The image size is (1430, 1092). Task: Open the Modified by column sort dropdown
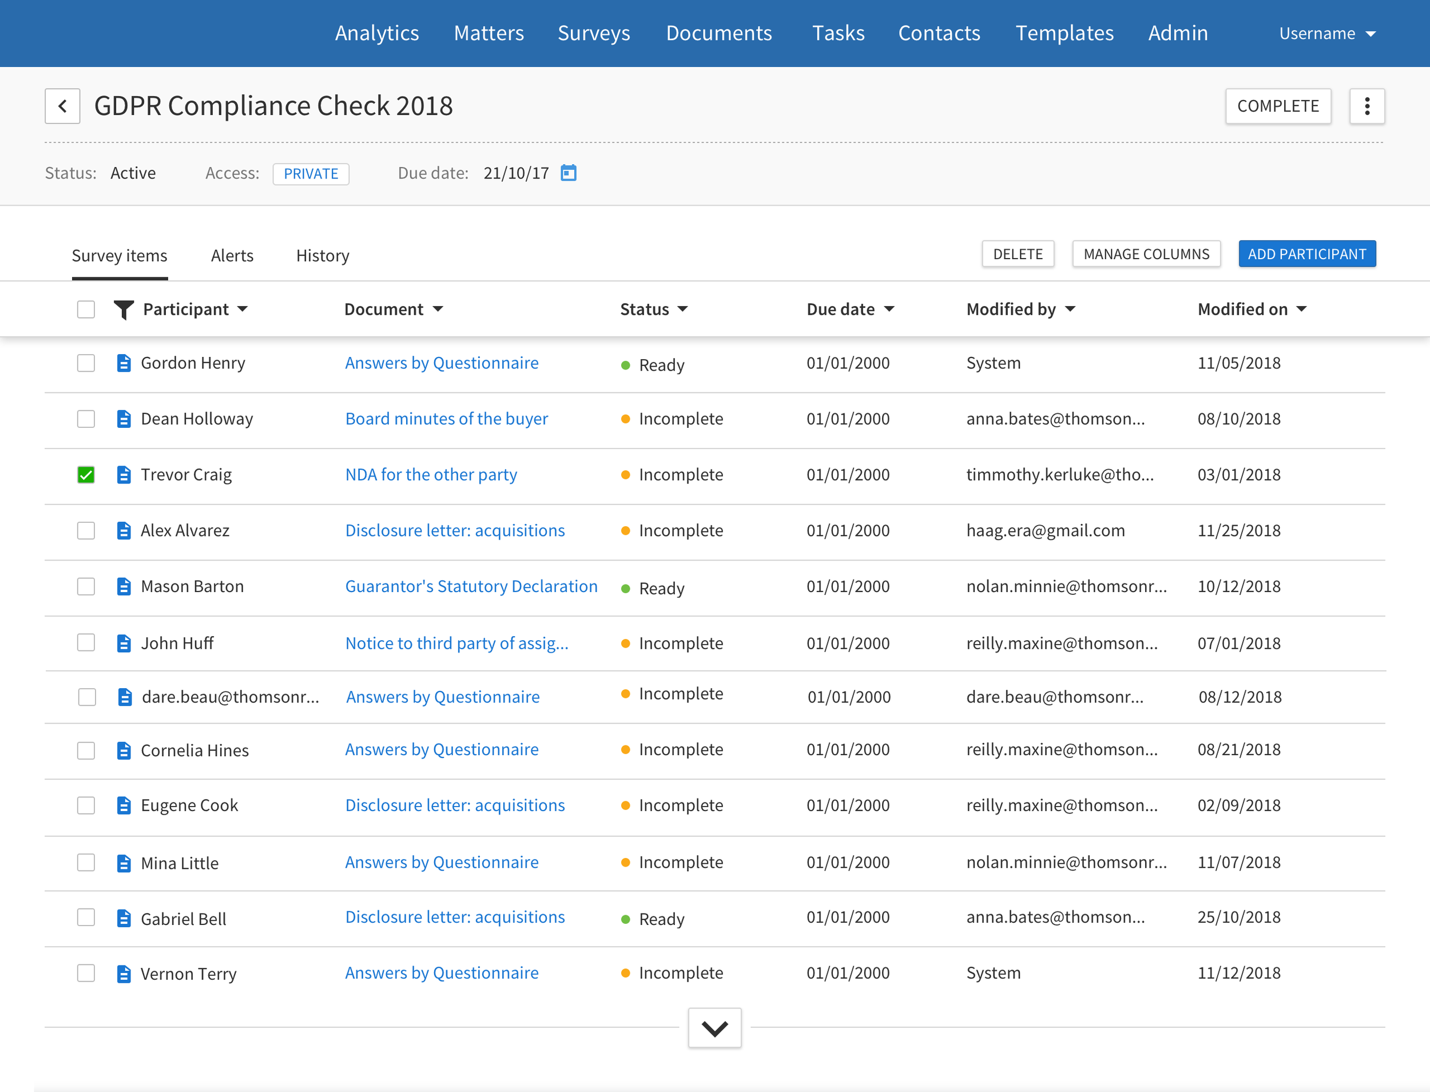pyautogui.click(x=1070, y=309)
